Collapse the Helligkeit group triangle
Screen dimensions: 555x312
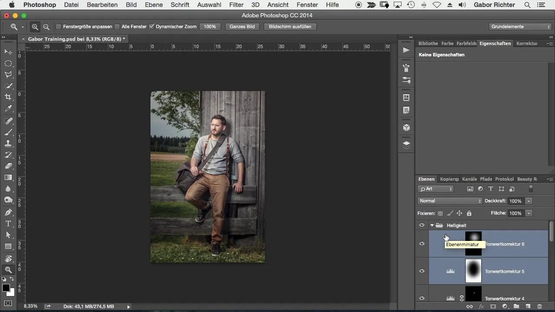click(432, 225)
